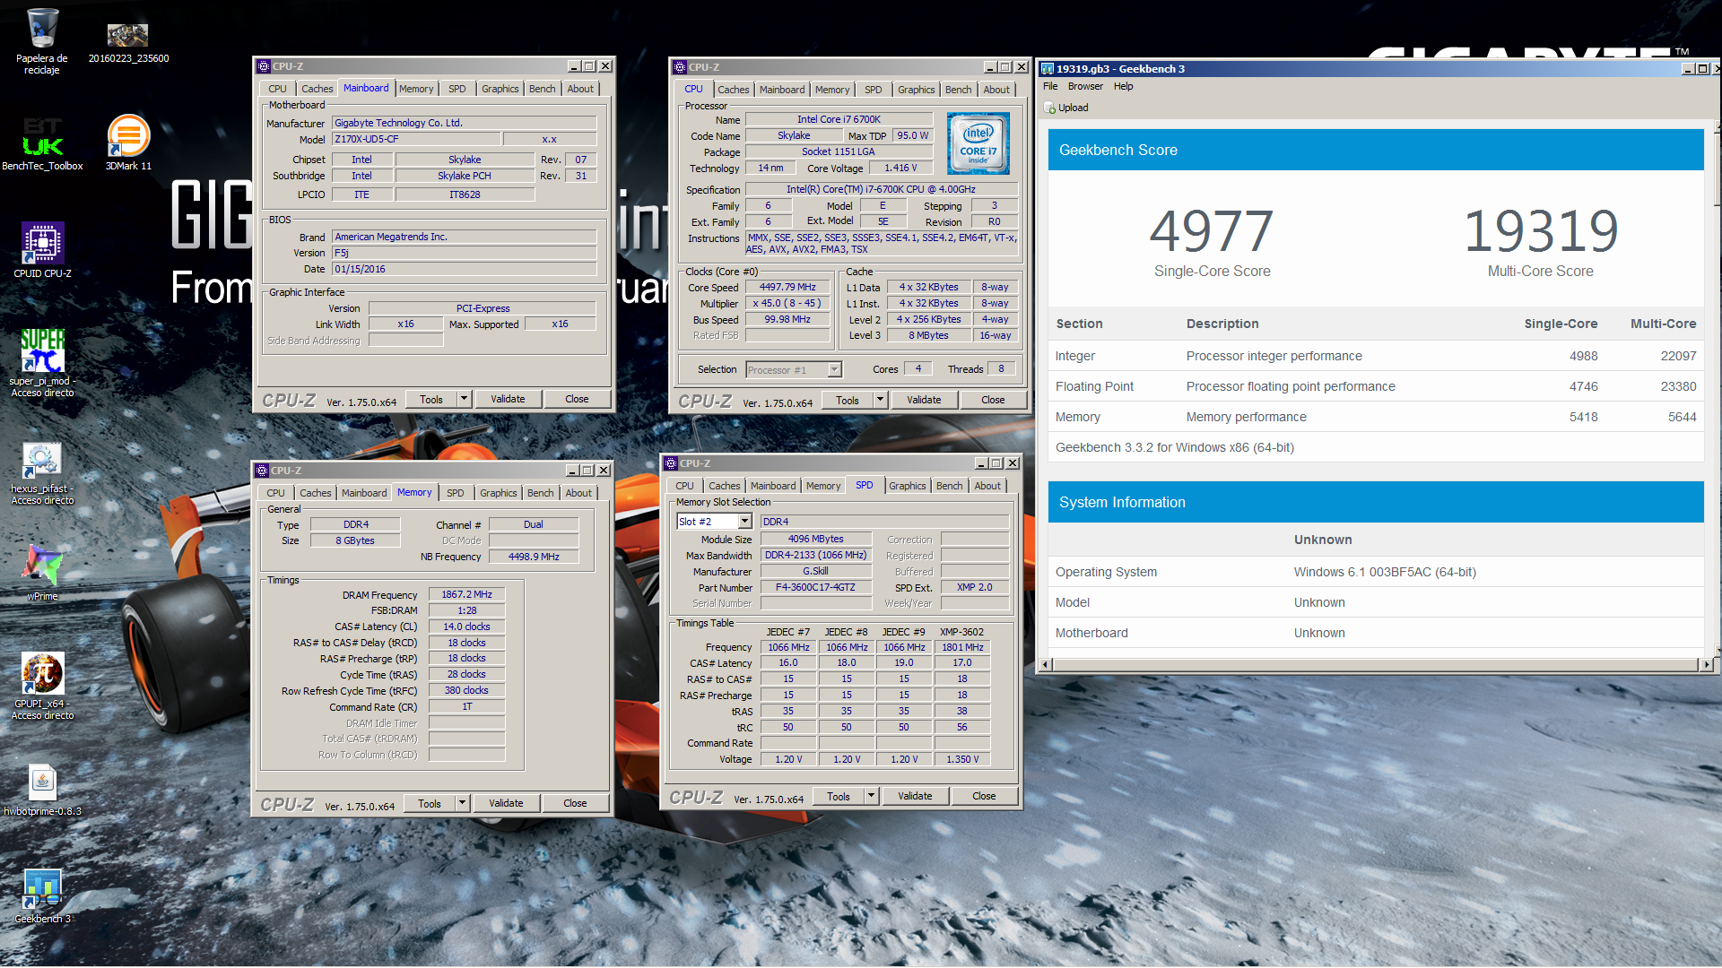Click the Geekbench 3 window title icon
Viewport: 1722px width, 968px height.
point(1047,69)
